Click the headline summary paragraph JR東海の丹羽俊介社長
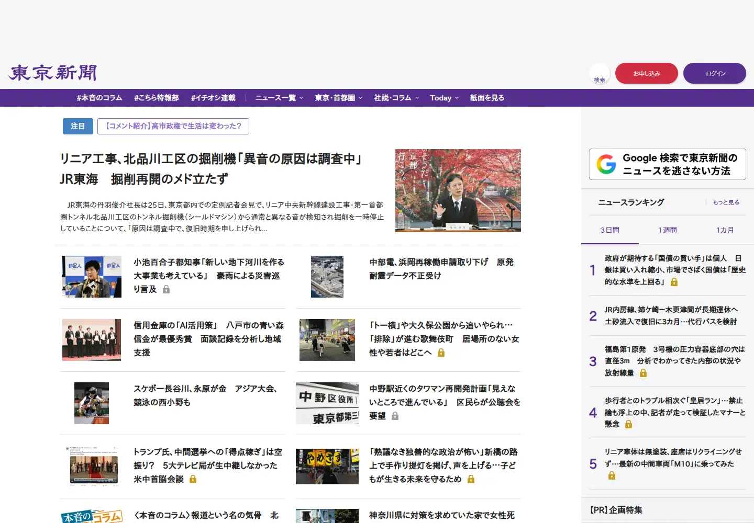 pyautogui.click(x=222, y=217)
